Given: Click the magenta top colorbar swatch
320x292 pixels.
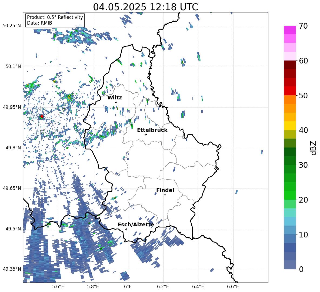Looking at the screenshot, I should 290,30.
